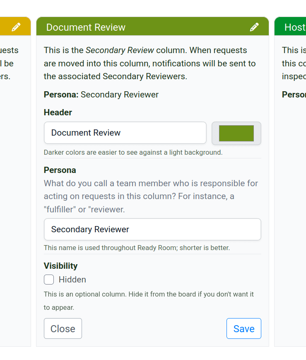Click the "Darker colors are easier to see" hint

(x=133, y=152)
